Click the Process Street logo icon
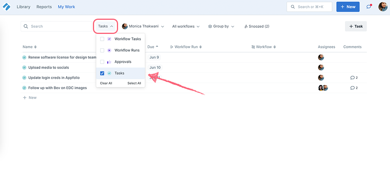390x195 pixels. [6, 7]
